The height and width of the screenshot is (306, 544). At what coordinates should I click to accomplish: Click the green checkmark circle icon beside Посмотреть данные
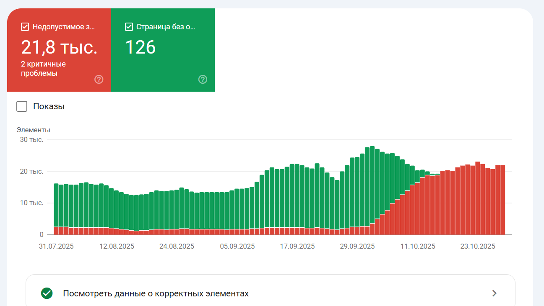point(47,293)
